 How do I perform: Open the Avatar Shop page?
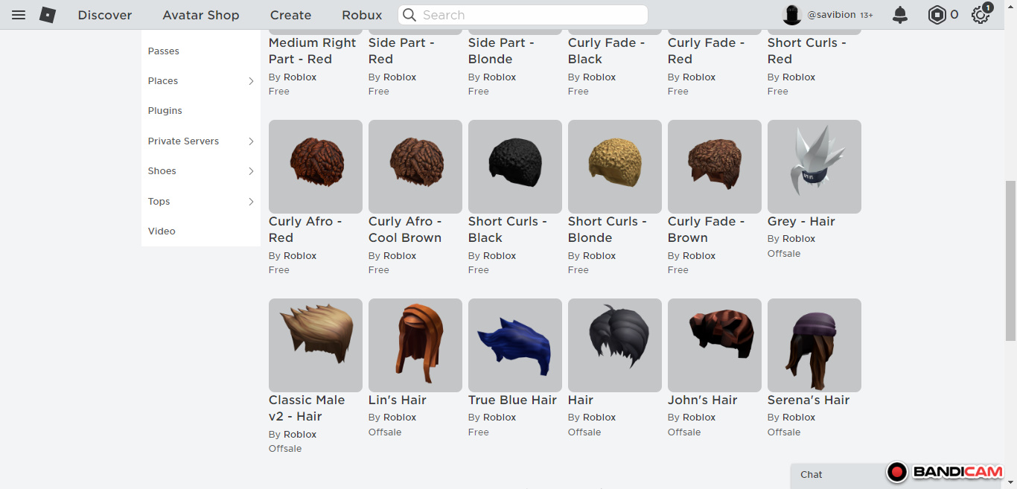pos(201,15)
